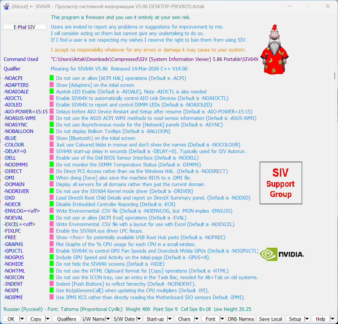This screenshot has height=324, width=338.
Task: Expand the S/W Date dropdown arrow
Action: [139, 319]
